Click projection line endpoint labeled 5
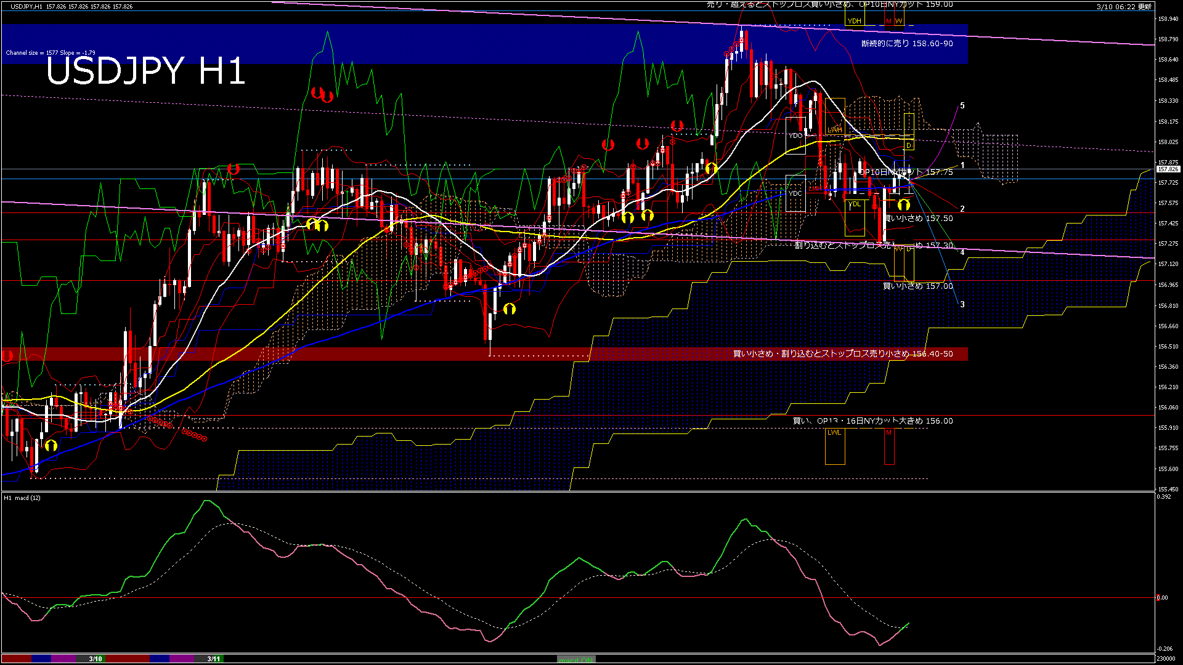The height and width of the screenshot is (665, 1183). (962, 106)
